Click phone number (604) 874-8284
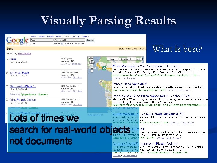 pyautogui.click(x=18, y=89)
